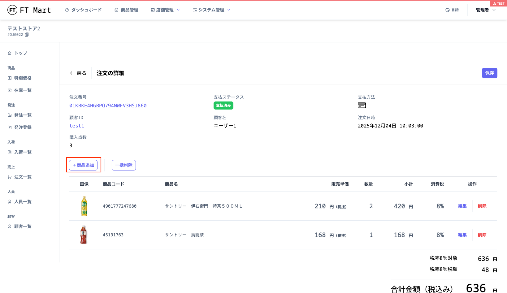Image resolution: width=507 pixels, height=293 pixels.
Task: Click the 支払済み status badge
Action: [x=223, y=106]
